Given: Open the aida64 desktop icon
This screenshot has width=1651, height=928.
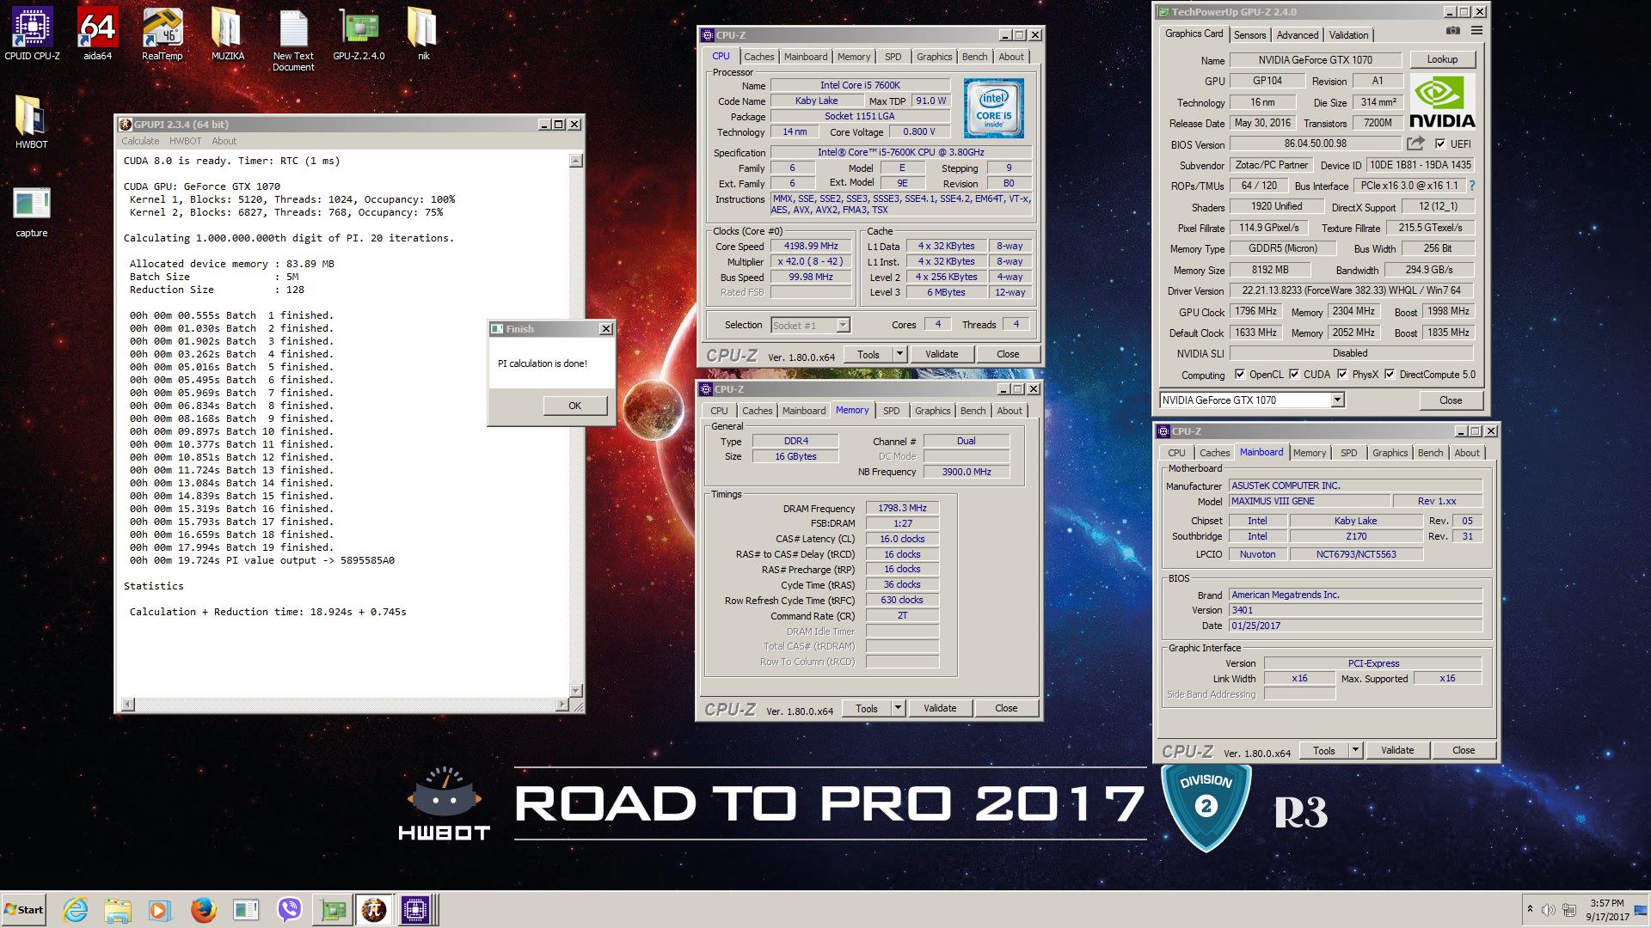Looking at the screenshot, I should tap(97, 34).
